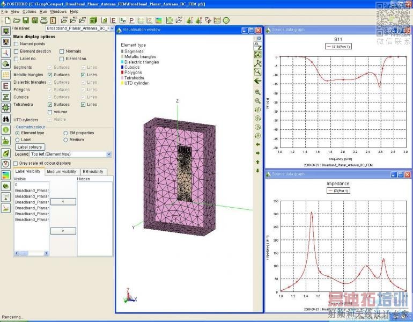This screenshot has width=413, height=322.
Task: Click the green target icon at toolbar end
Action: tap(226, 20)
